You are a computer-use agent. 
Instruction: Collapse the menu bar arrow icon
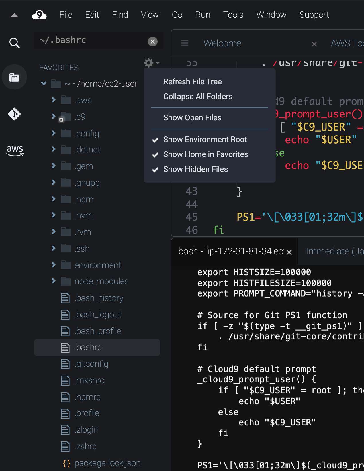[14, 15]
